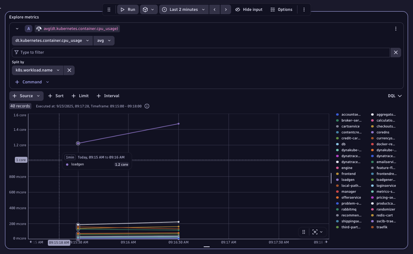413x254 pixels.
Task: Clear the filter with X button
Action: [396, 52]
